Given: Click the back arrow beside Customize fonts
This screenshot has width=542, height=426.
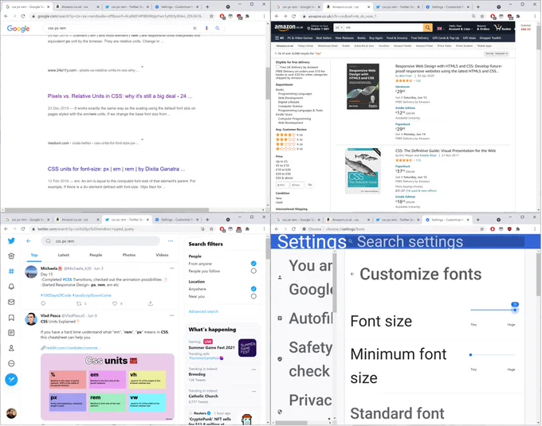Looking at the screenshot, I should tap(352, 274).
